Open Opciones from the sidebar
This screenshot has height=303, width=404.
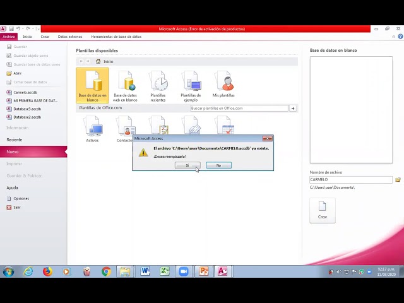18,198
